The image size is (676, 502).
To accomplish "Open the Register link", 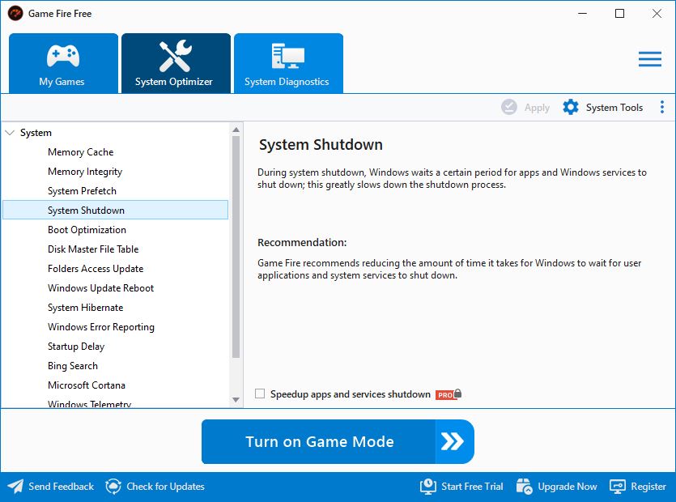I will [x=648, y=487].
